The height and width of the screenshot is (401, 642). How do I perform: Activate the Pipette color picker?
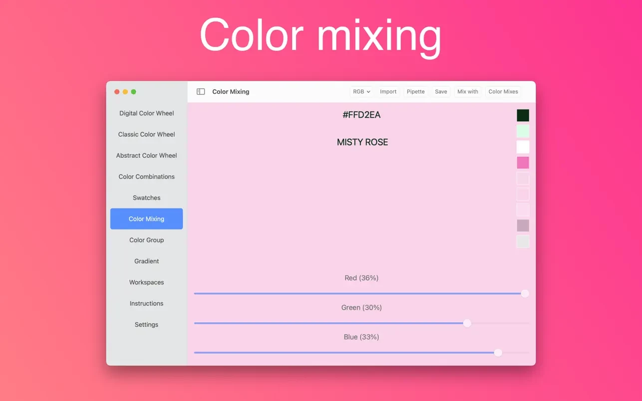415,91
